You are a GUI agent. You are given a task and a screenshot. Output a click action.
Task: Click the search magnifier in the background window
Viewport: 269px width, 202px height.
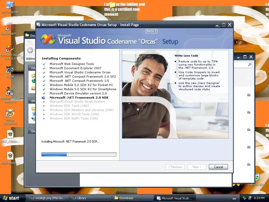250,65
